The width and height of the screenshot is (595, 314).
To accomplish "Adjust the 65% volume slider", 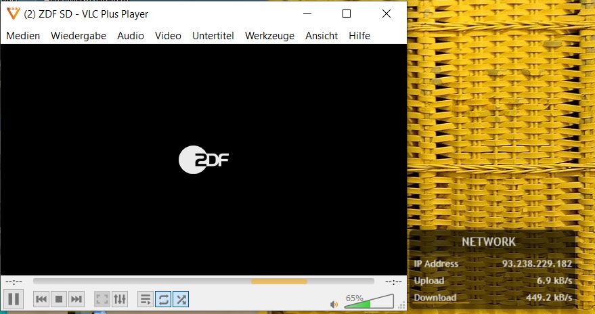I will coord(369,301).
